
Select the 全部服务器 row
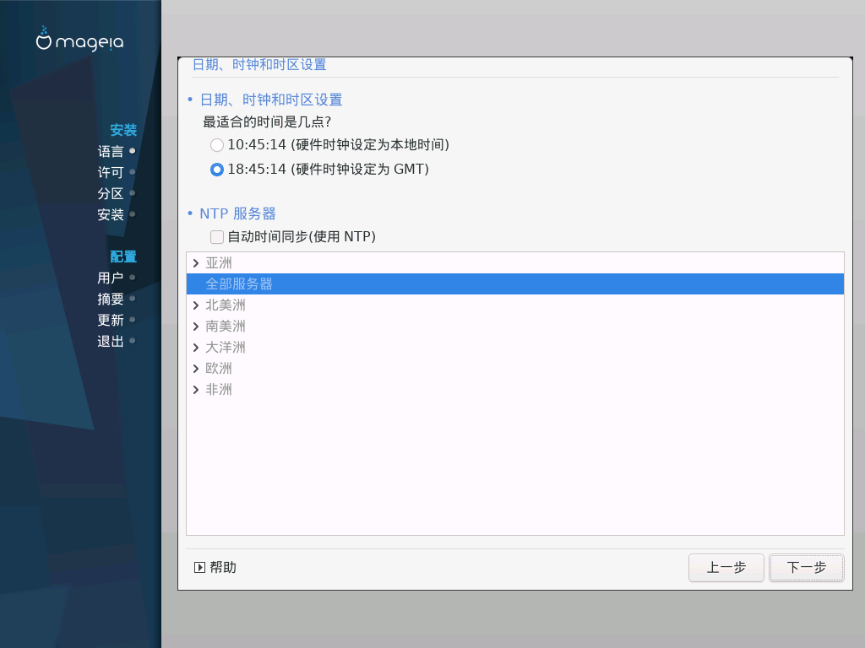(515, 284)
